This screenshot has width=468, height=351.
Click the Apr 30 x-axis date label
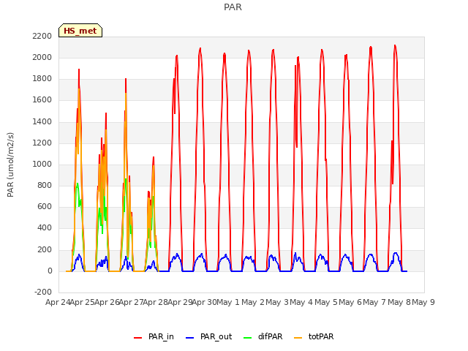tap(205, 302)
